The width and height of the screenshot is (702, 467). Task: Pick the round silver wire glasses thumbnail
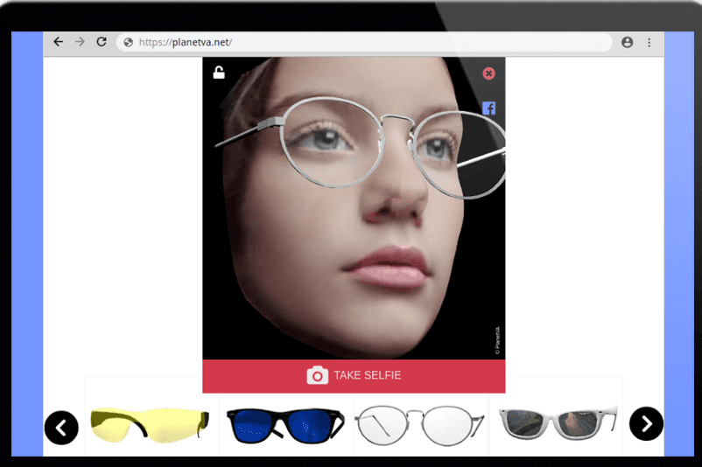click(419, 425)
